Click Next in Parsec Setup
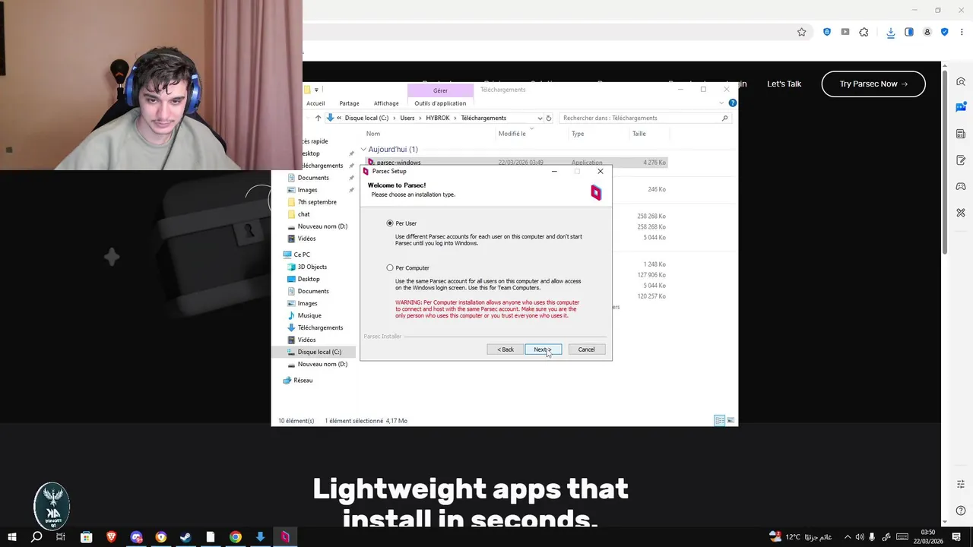 coord(543,349)
